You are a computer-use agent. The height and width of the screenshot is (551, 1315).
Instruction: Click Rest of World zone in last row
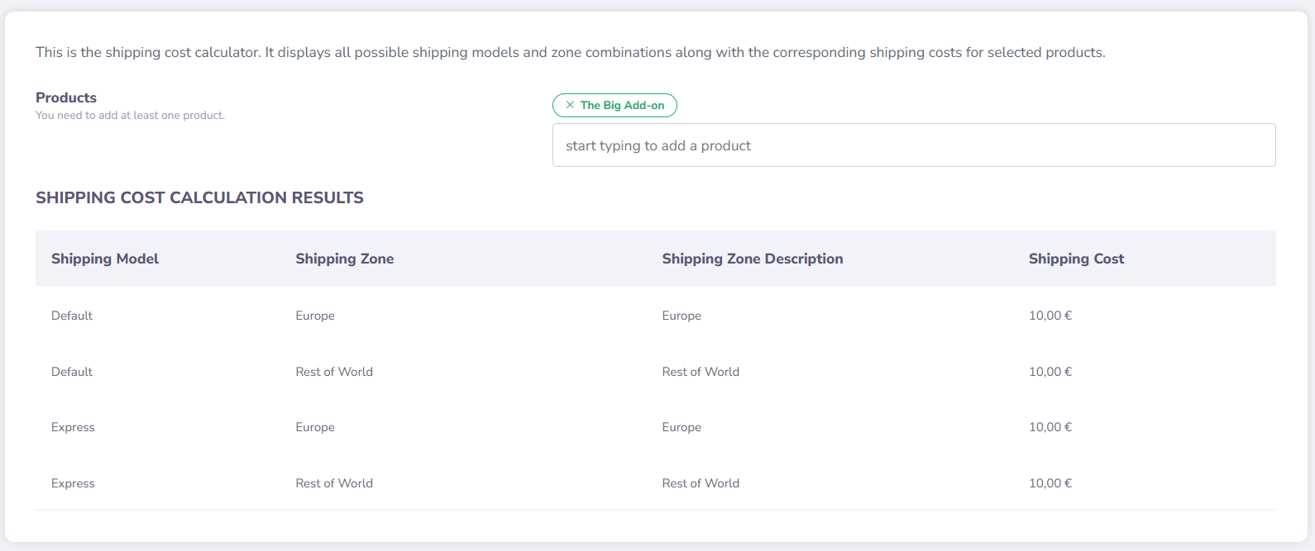(334, 483)
